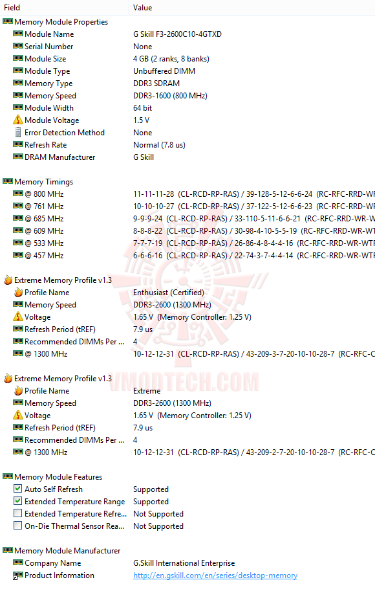Click the icon beside Module Size
This screenshot has width=375, height=591.
(x=18, y=58)
